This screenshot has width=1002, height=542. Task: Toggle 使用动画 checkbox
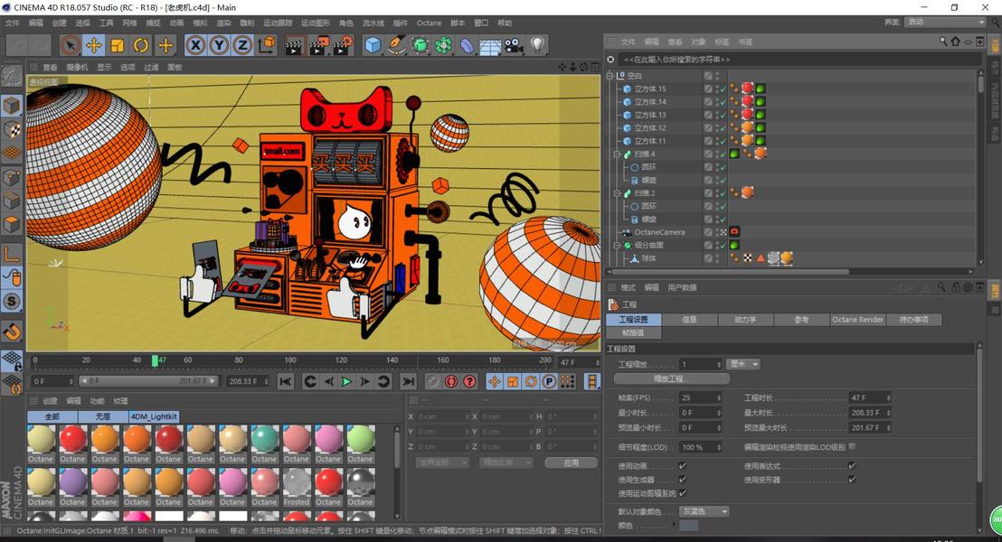(682, 466)
